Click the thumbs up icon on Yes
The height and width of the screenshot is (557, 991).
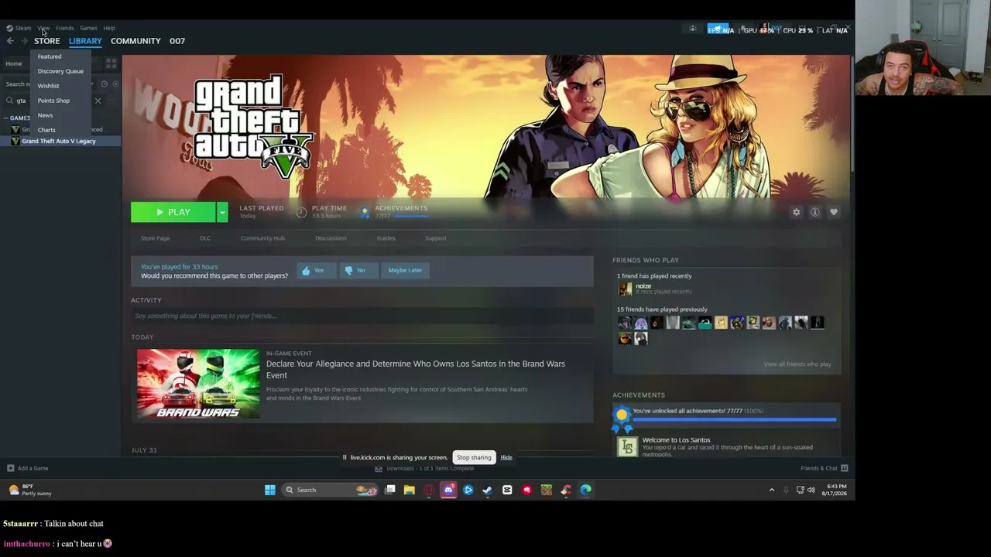(x=306, y=271)
